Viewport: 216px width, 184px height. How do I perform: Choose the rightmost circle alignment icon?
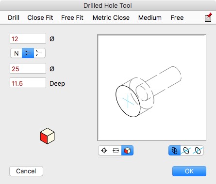[x=198, y=151]
